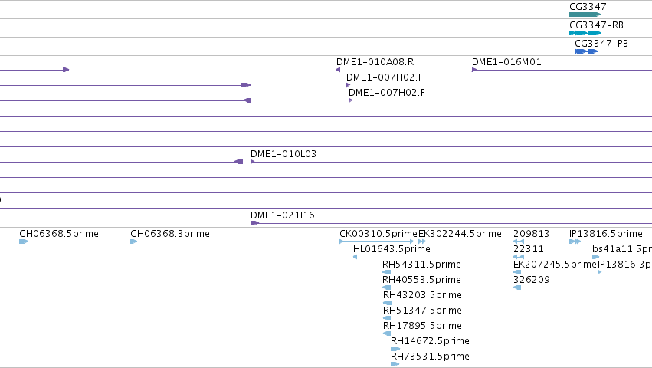Select the GH06368.5prime EST label
652x368 pixels.
(x=59, y=234)
